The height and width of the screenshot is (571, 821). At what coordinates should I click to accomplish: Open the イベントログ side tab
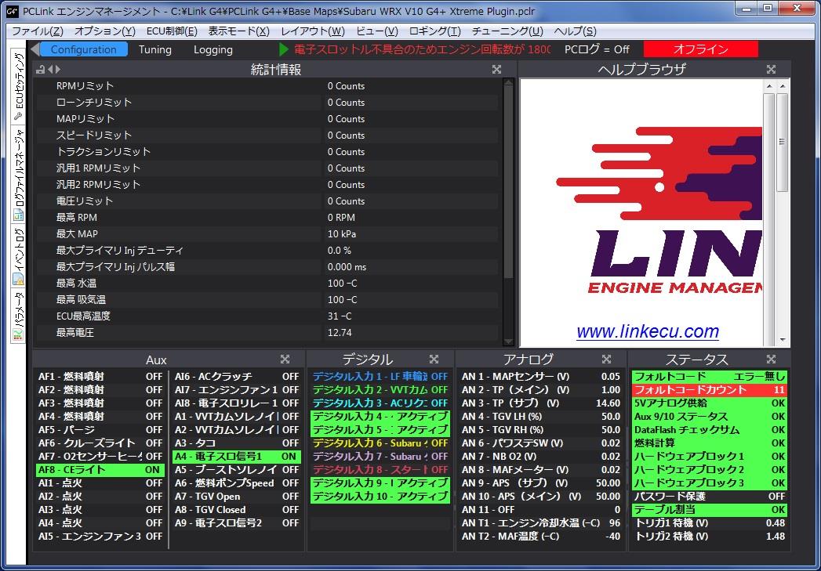coord(18,256)
